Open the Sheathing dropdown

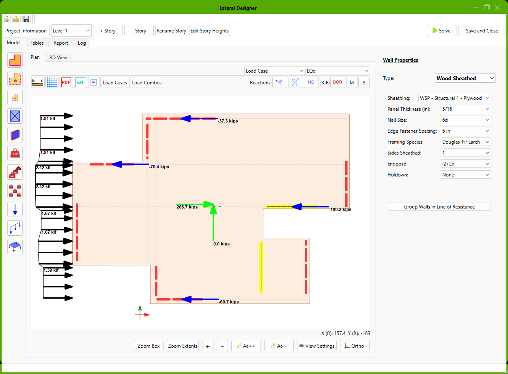(x=454, y=98)
